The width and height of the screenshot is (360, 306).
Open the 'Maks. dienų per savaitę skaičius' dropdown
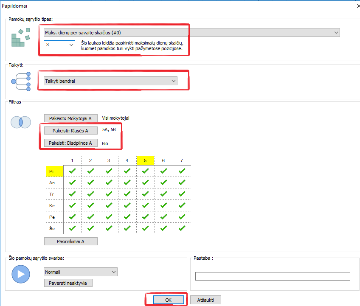point(191,33)
